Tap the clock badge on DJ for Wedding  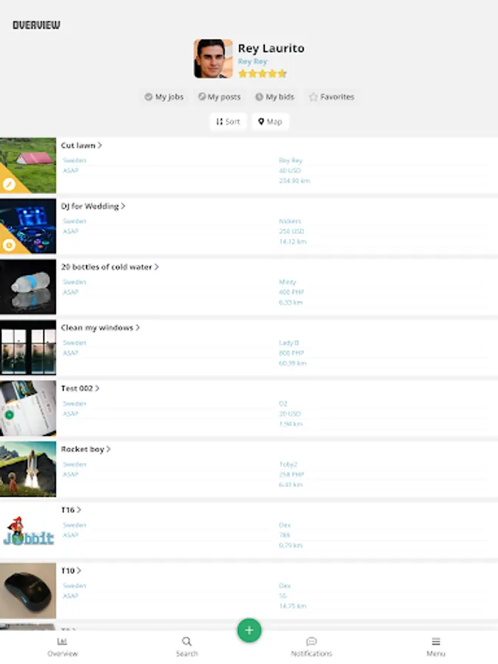tap(9, 244)
